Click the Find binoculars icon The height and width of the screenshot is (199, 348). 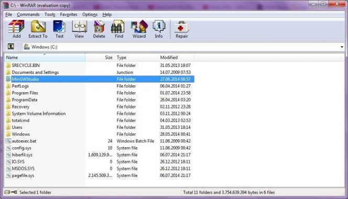118,27
